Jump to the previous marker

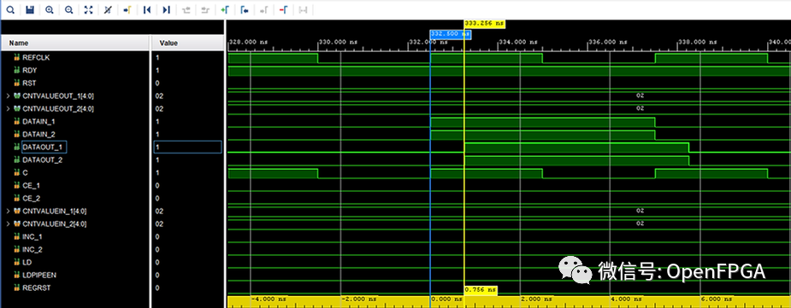(245, 9)
